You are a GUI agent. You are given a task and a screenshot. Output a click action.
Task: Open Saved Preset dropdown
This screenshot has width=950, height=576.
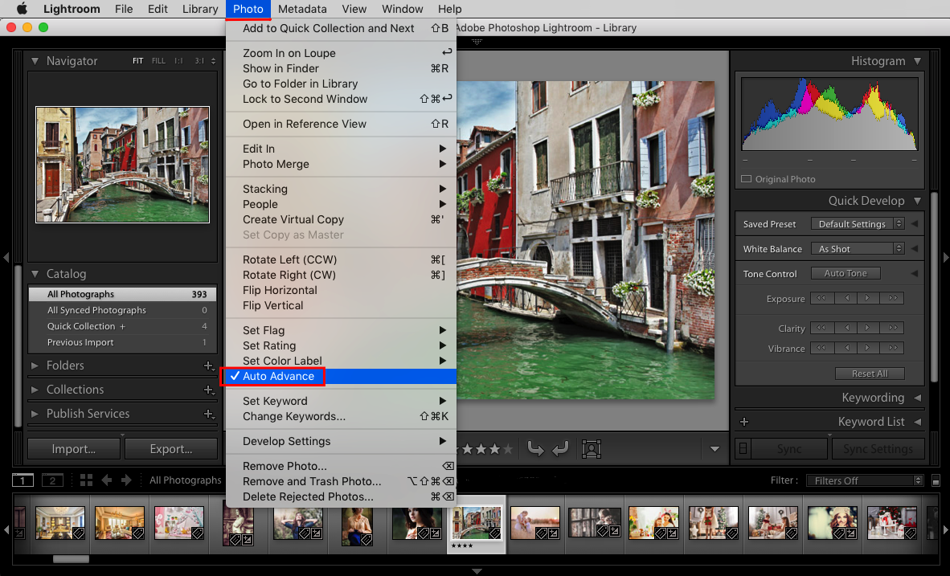pos(858,224)
